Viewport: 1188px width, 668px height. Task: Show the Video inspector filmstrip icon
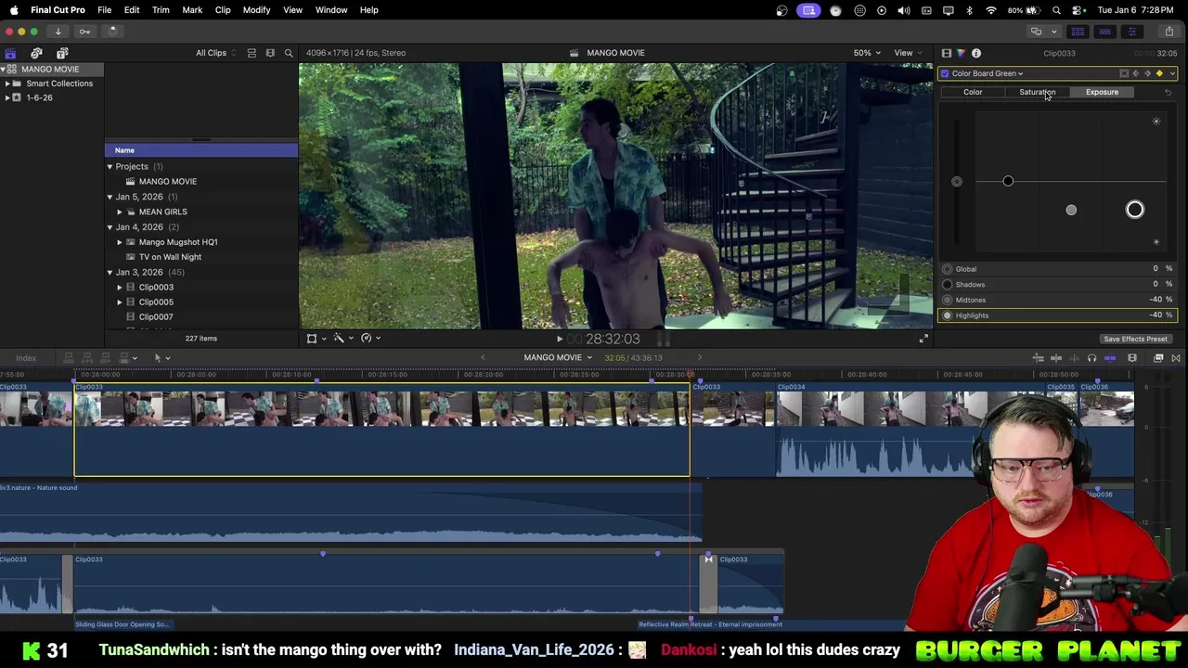pos(946,54)
